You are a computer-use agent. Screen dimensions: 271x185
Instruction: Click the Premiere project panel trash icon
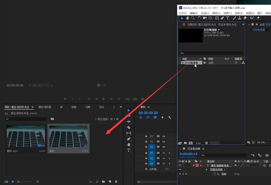pyautogui.click(x=116, y=182)
